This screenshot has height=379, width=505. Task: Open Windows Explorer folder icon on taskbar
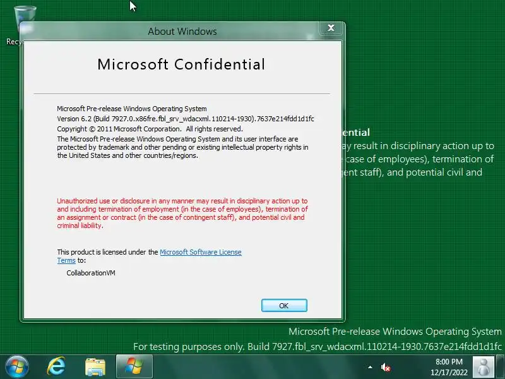(x=95, y=367)
